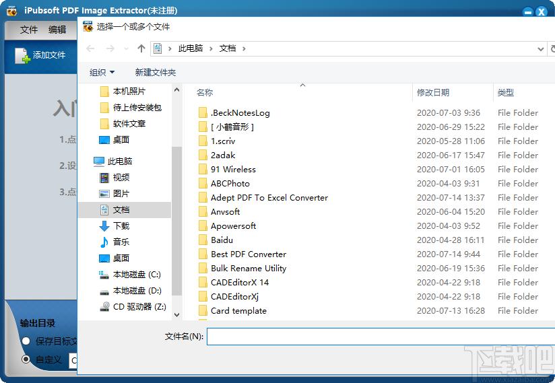Select the Apowersoft folder icon
The height and width of the screenshot is (383, 555).
point(203,226)
